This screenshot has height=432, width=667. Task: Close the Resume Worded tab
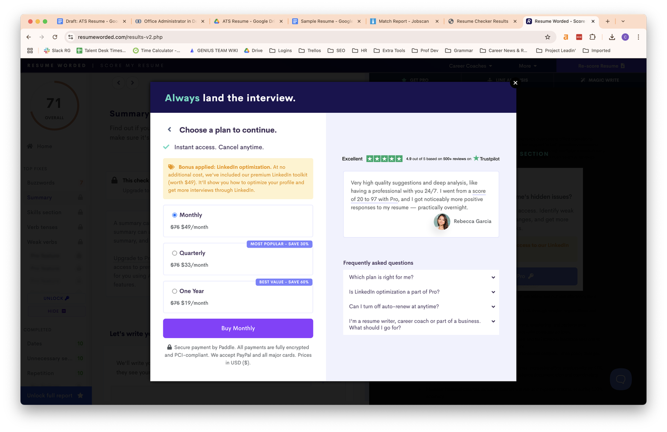click(593, 21)
